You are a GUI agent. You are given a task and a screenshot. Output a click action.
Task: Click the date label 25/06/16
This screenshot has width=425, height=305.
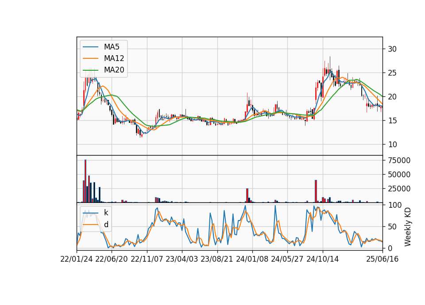click(382, 259)
